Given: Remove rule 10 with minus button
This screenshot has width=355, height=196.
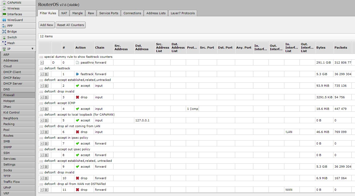Looking at the screenshot, I should [42, 178].
